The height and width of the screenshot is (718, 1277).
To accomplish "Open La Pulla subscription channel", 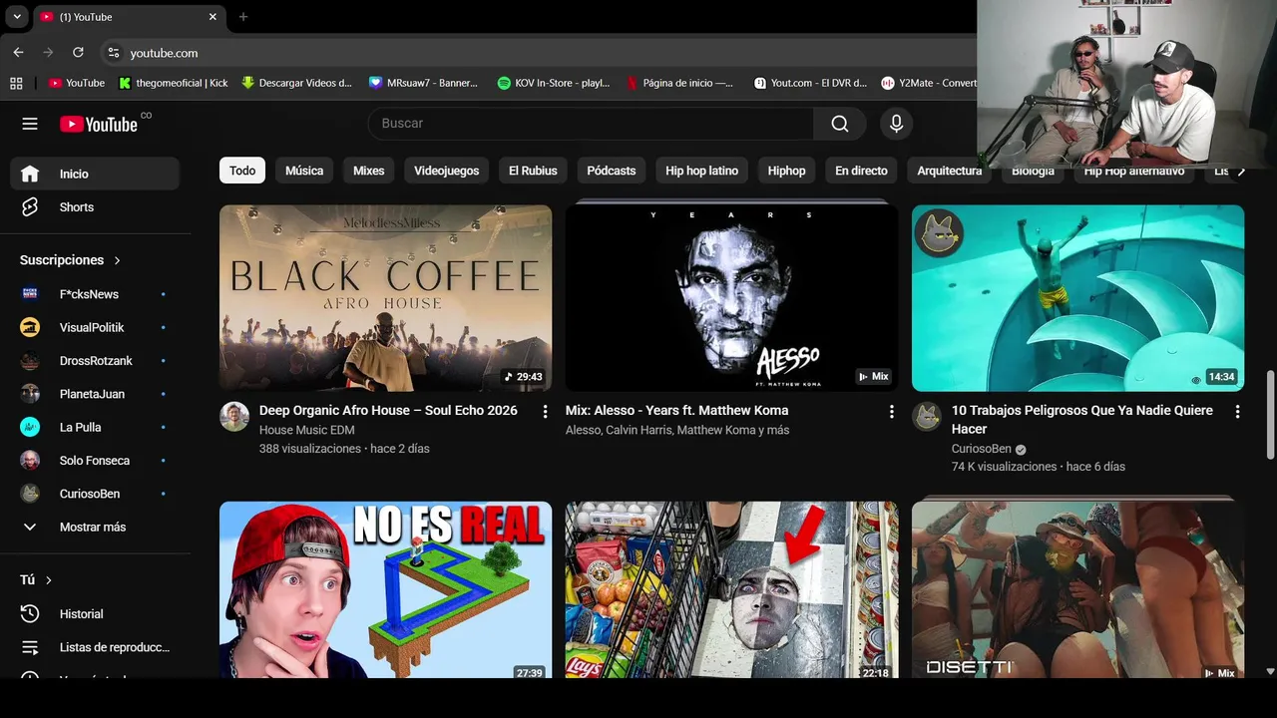I will 94,427.
